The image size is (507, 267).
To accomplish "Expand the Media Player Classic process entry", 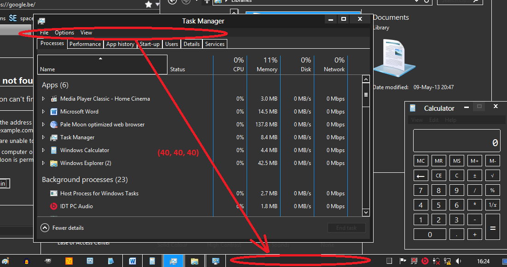I will [x=44, y=99].
